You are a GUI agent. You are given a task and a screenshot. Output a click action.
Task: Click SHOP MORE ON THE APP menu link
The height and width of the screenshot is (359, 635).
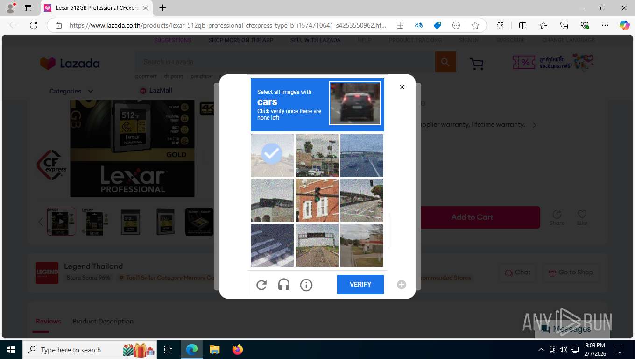click(241, 40)
